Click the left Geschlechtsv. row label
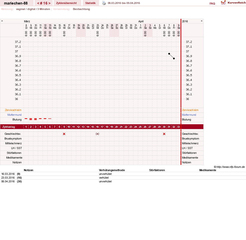The image size is (246, 240). [x=13, y=134]
